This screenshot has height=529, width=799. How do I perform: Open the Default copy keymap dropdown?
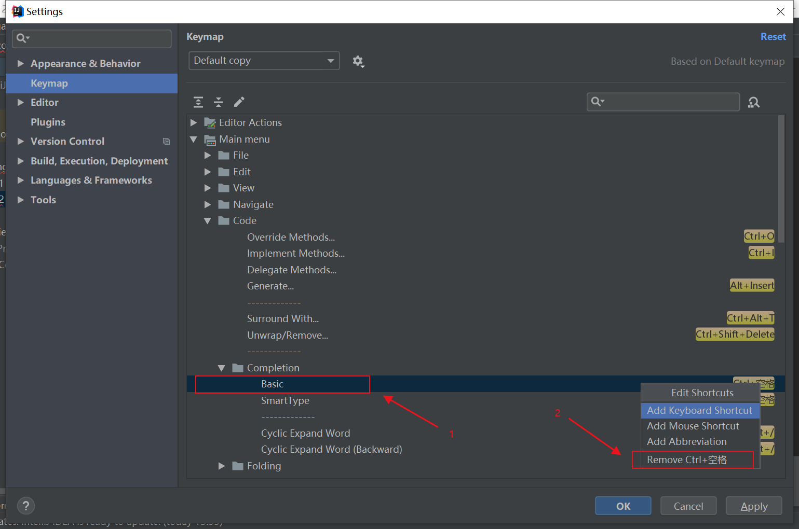click(x=264, y=61)
